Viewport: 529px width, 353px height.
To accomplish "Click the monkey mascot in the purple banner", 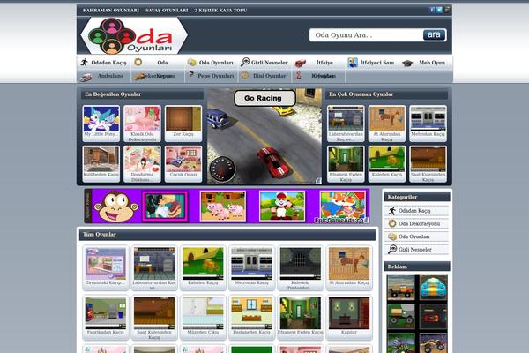I will tap(115, 206).
